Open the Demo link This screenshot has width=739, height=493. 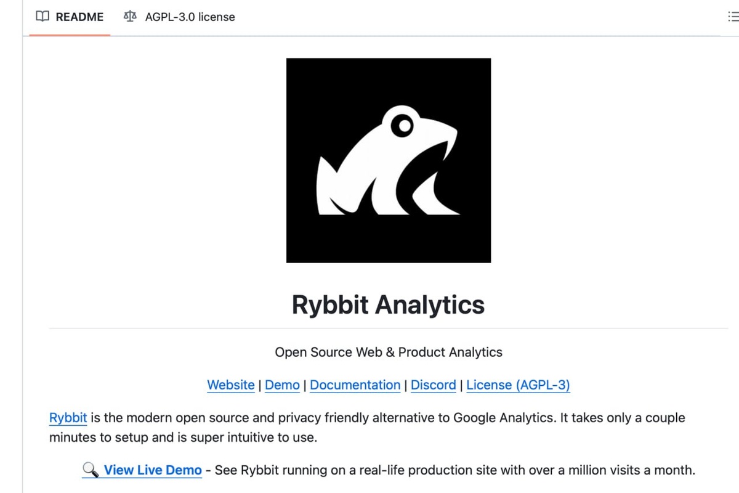[282, 385]
